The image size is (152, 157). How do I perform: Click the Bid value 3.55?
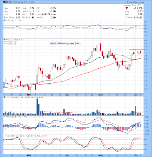coord(32,15)
